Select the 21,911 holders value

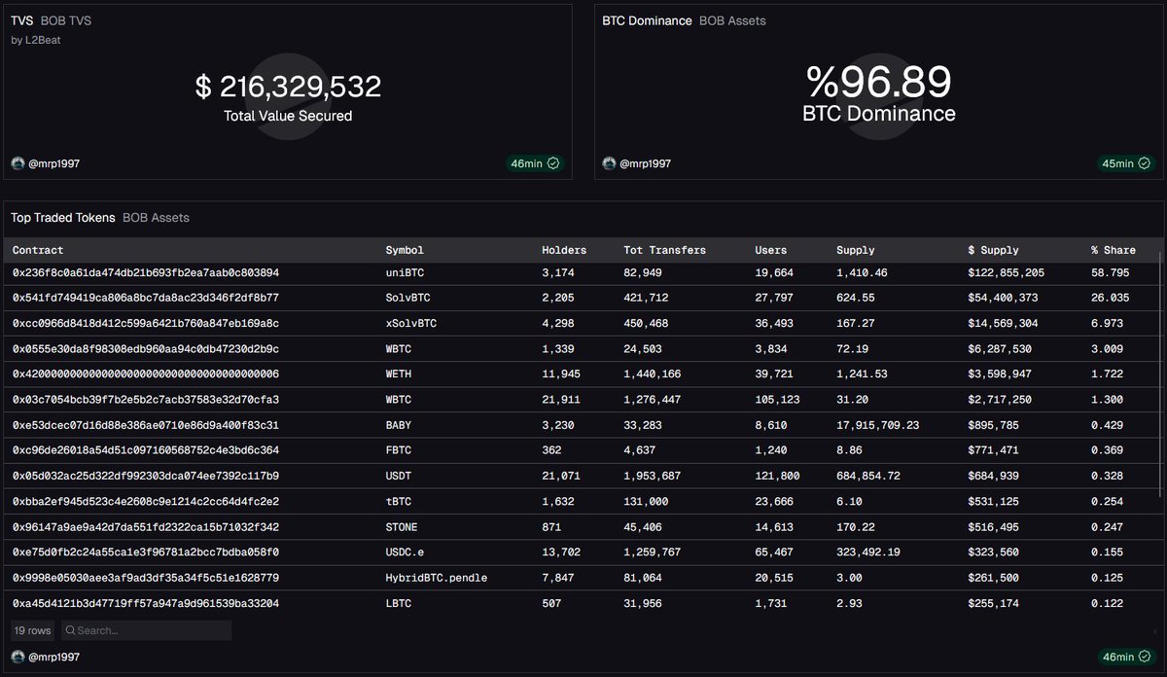(561, 400)
